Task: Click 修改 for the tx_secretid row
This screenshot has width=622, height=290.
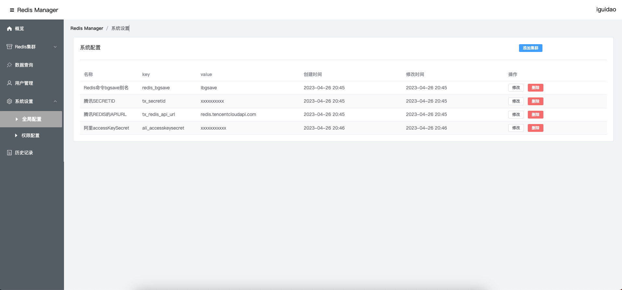Action: [516, 101]
